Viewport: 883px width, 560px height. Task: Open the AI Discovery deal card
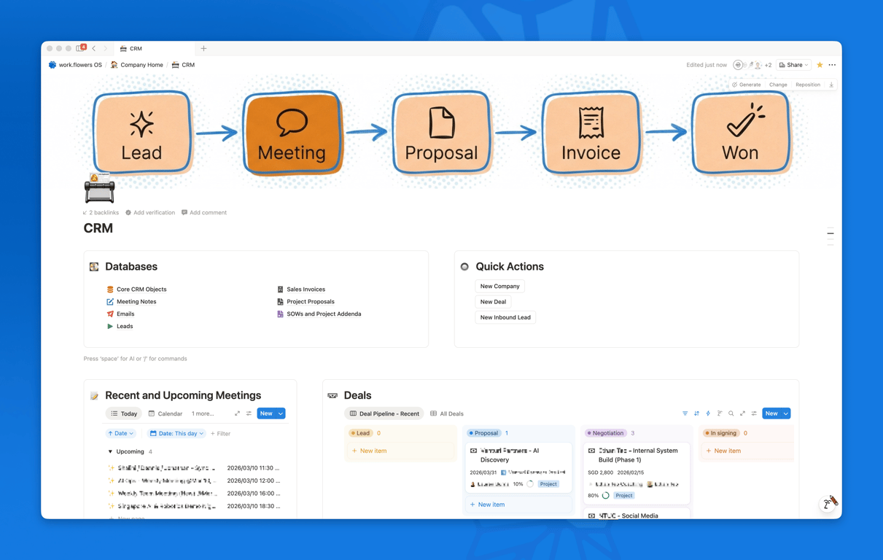point(518,467)
